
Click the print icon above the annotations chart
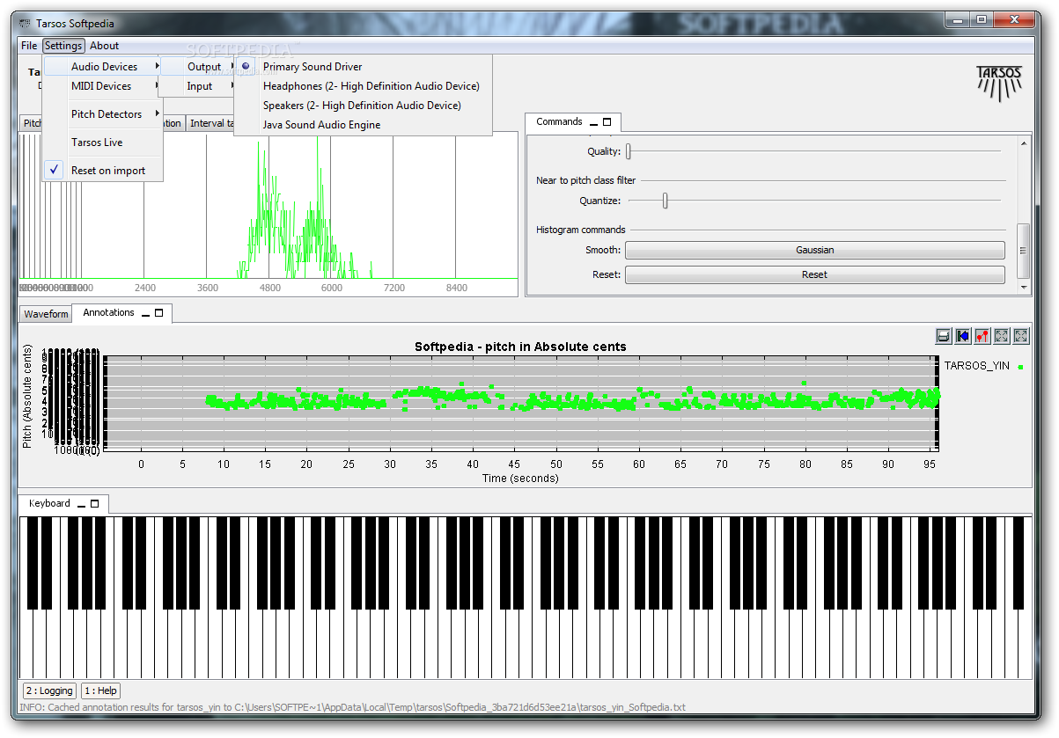coord(943,335)
